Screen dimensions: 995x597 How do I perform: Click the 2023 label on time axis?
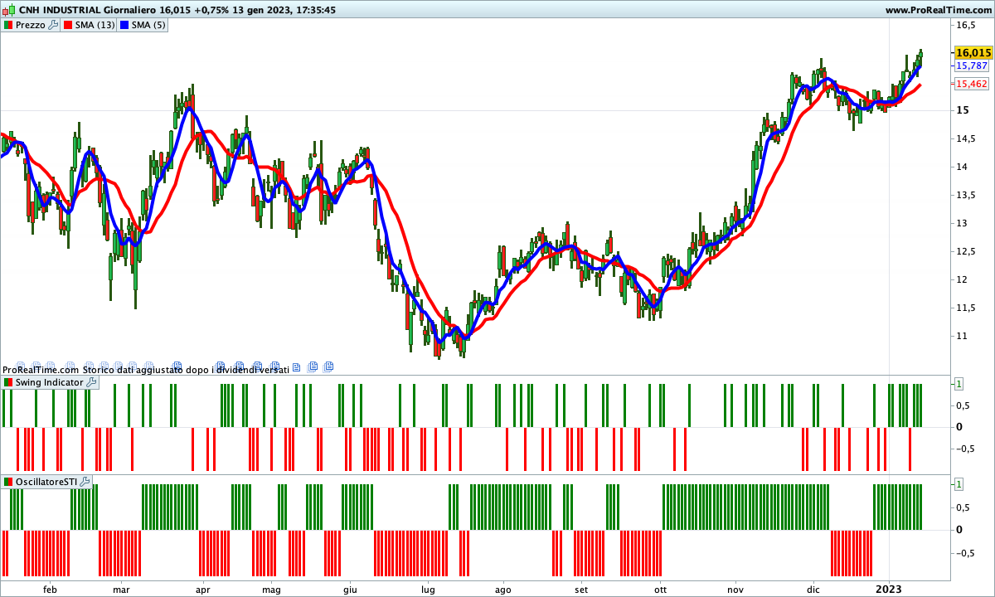pos(890,589)
